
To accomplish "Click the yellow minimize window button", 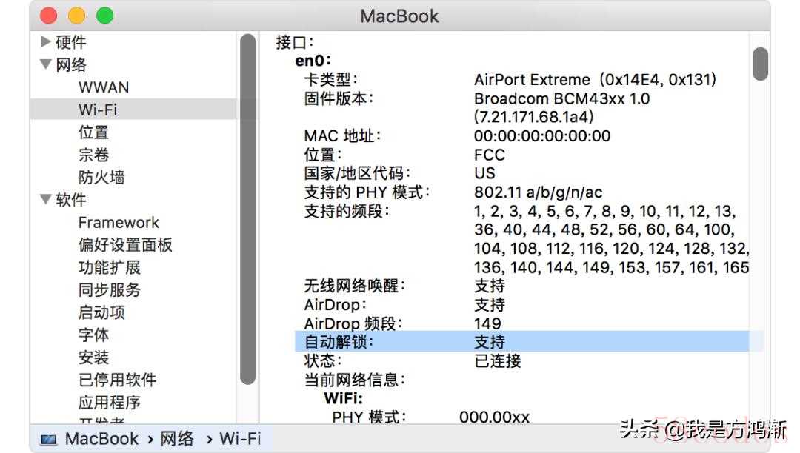I will pyautogui.click(x=76, y=16).
